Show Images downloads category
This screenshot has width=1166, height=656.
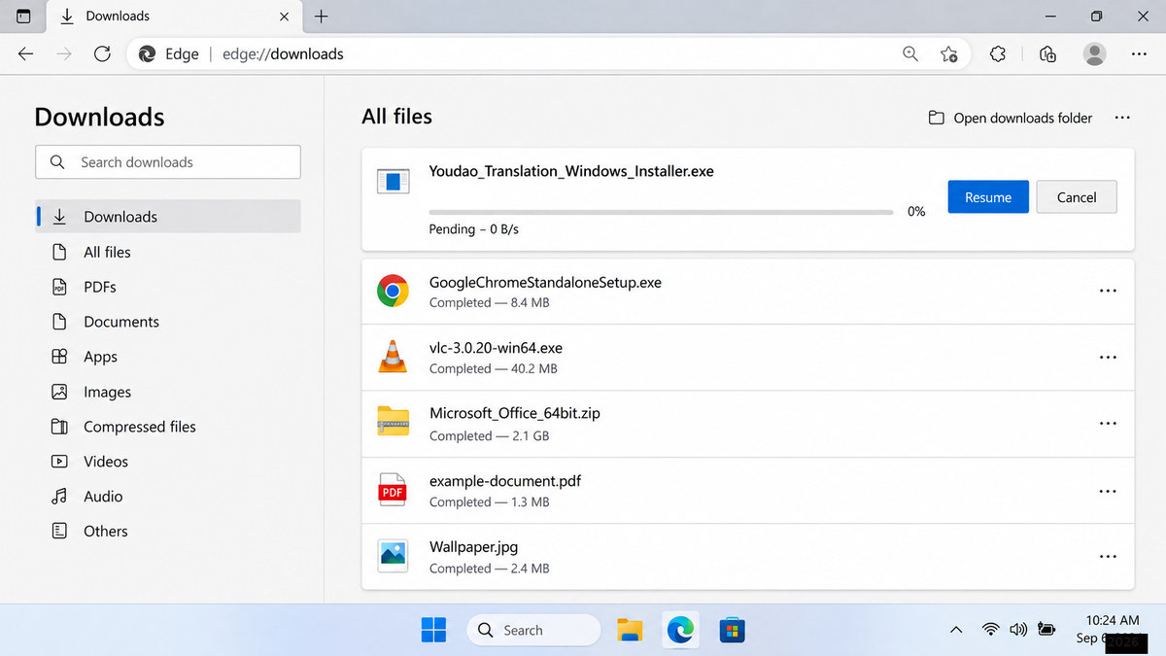click(x=168, y=392)
